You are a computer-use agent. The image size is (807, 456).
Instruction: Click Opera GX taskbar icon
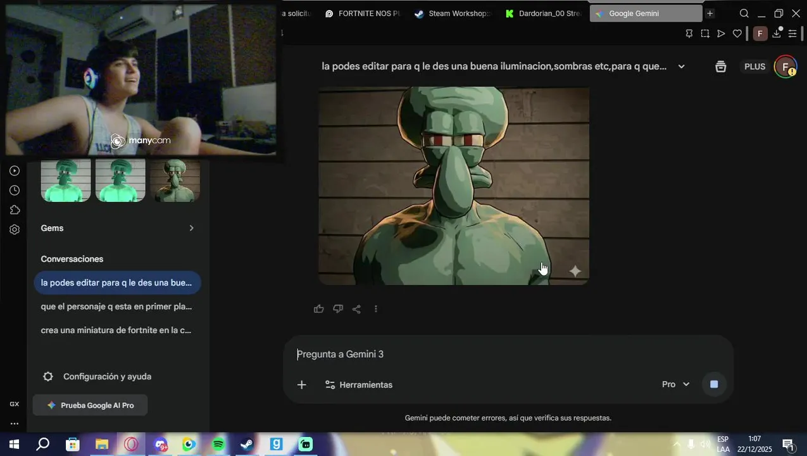point(131,445)
